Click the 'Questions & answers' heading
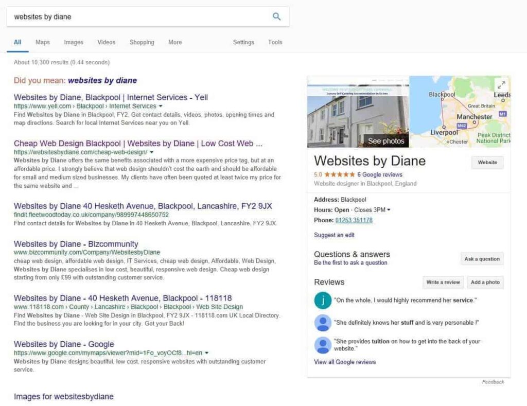This screenshot has height=406, width=527. (352, 254)
